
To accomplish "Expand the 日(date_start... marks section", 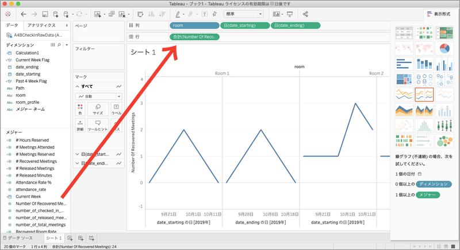I will (78, 154).
